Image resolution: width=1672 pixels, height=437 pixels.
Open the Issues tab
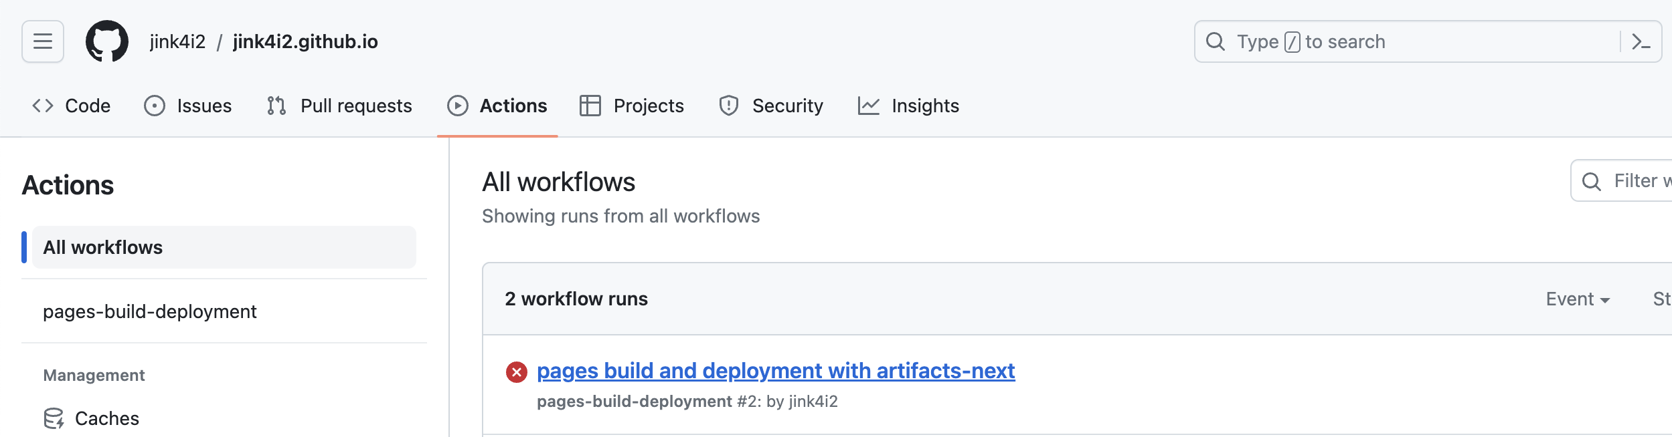[x=188, y=106]
